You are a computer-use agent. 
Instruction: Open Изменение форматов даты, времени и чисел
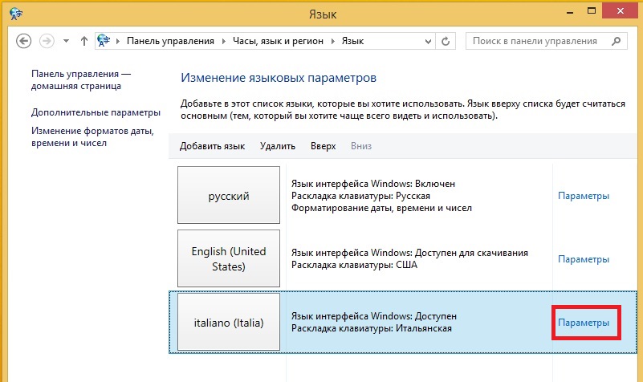[92, 137]
